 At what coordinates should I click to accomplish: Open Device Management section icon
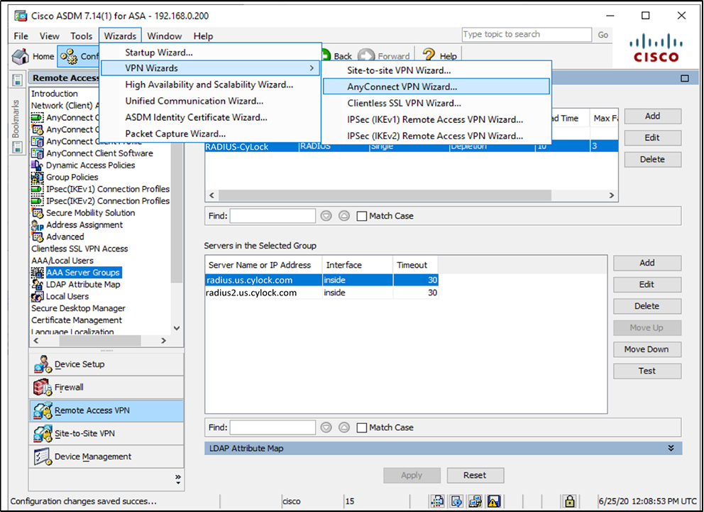(43, 457)
